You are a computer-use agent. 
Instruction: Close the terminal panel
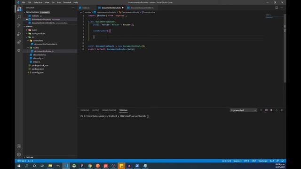(282, 110)
